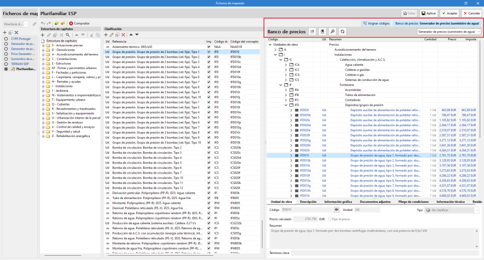The height and width of the screenshot is (260, 484).
Task: Click the Aceptar button
Action: pos(449,14)
